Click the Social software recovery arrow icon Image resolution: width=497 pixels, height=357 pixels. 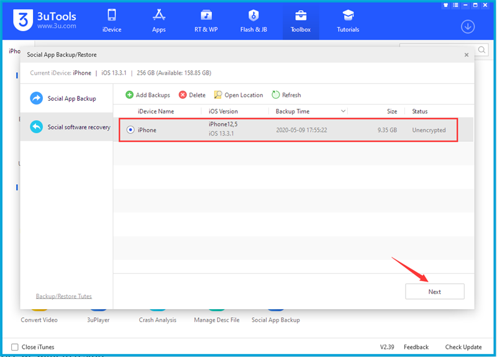point(37,127)
